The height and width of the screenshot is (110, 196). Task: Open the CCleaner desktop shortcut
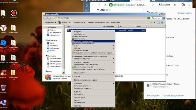tap(3, 74)
